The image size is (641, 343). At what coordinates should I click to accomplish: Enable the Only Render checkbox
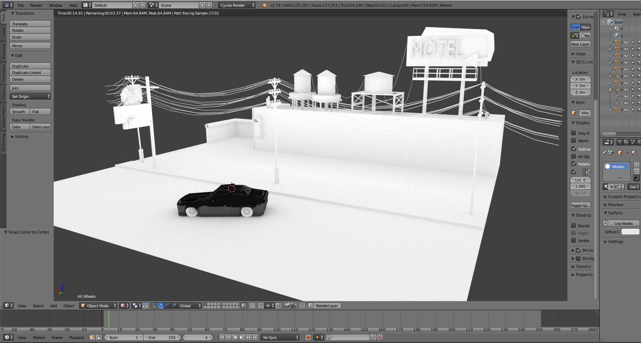(573, 133)
